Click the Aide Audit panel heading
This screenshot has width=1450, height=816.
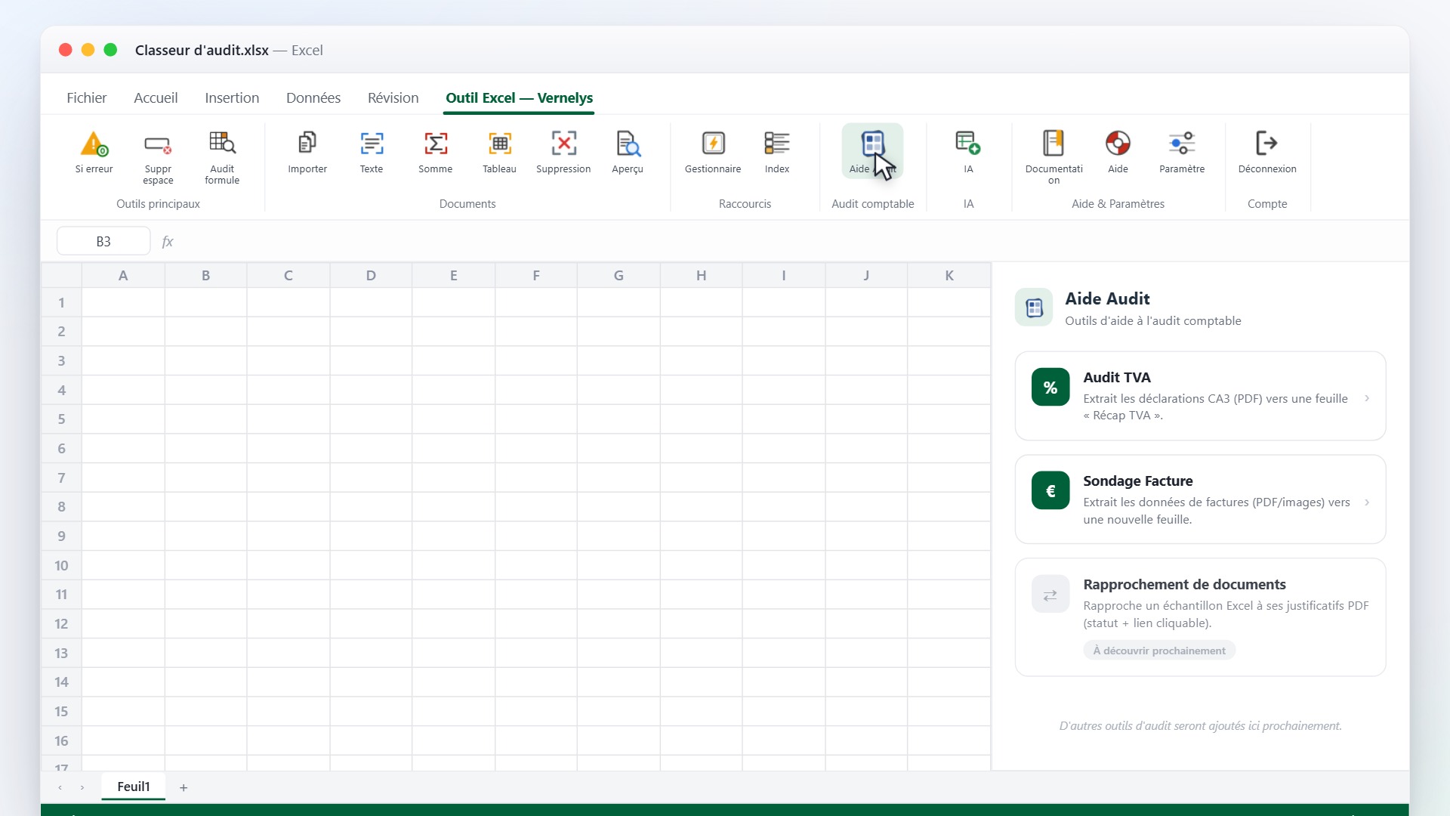tap(1107, 299)
